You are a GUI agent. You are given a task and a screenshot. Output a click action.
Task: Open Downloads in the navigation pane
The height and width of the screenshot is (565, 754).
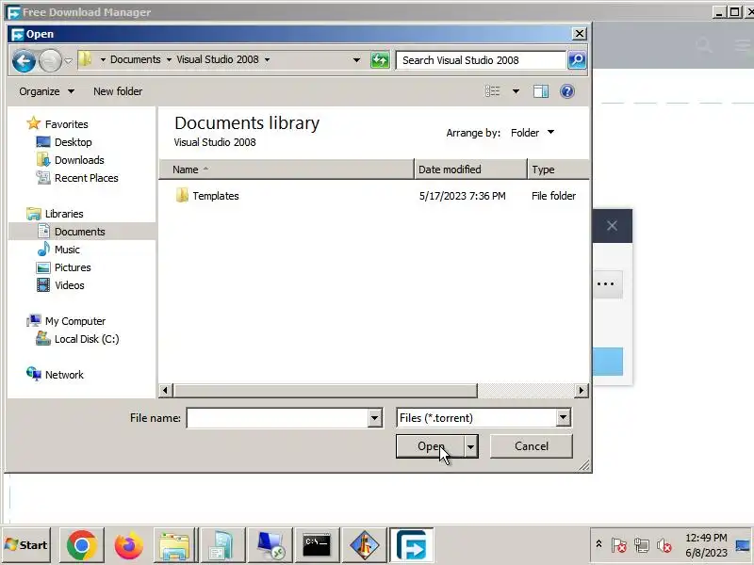click(79, 160)
